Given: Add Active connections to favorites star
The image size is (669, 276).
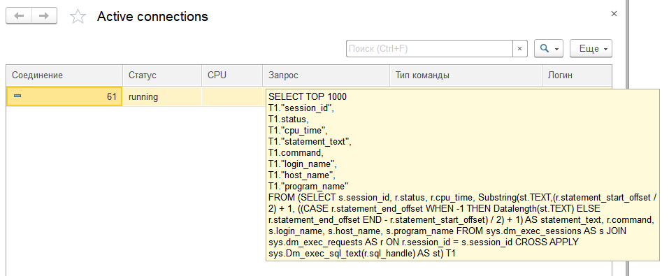Looking at the screenshot, I should click(78, 17).
